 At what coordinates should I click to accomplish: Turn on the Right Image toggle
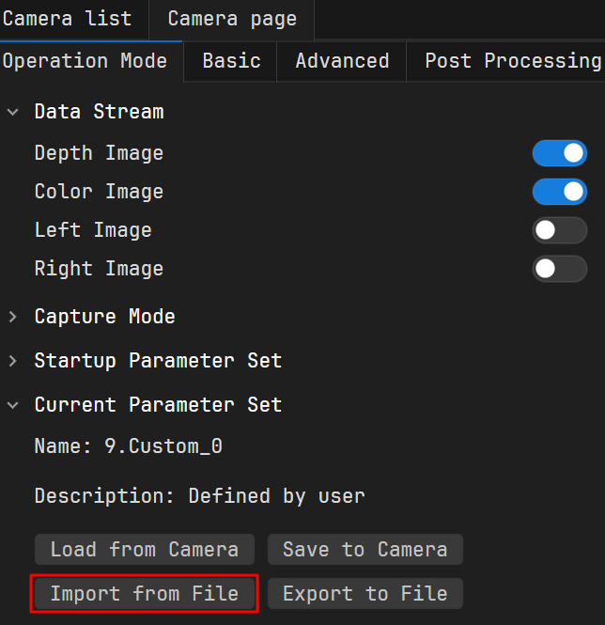[559, 269]
